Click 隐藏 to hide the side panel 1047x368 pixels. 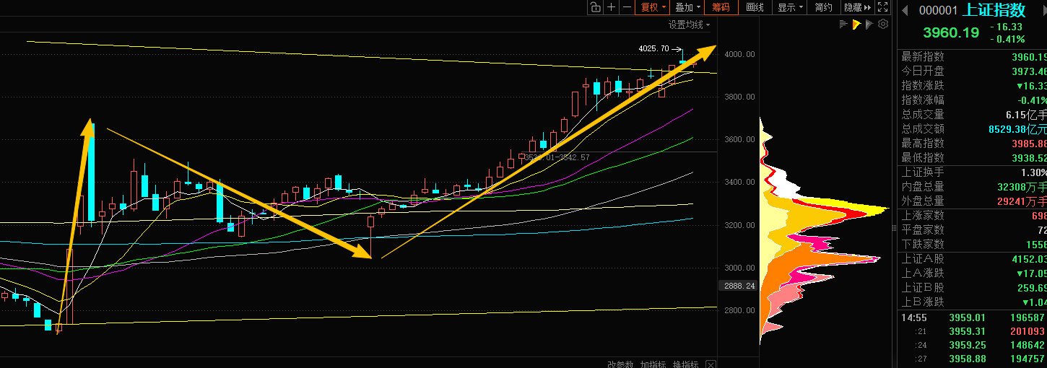point(856,7)
